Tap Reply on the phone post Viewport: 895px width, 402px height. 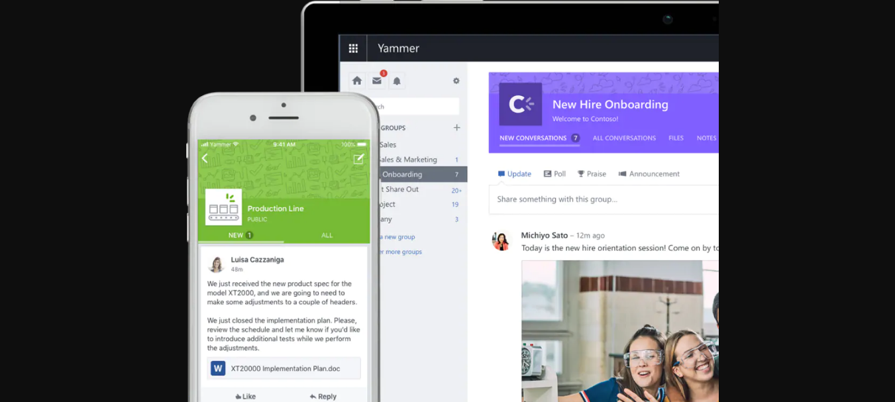coord(323,397)
